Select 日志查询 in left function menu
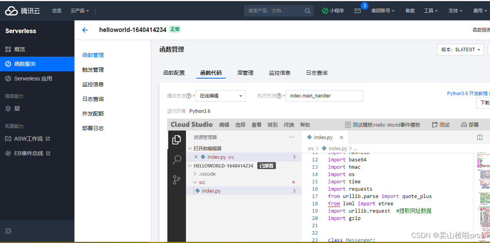Screen dimensions: 490x243 click(93, 99)
